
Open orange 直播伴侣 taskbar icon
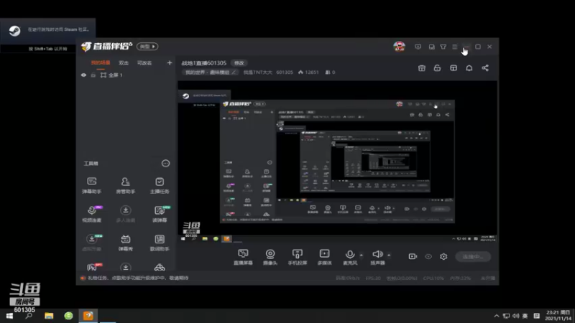[x=88, y=316]
